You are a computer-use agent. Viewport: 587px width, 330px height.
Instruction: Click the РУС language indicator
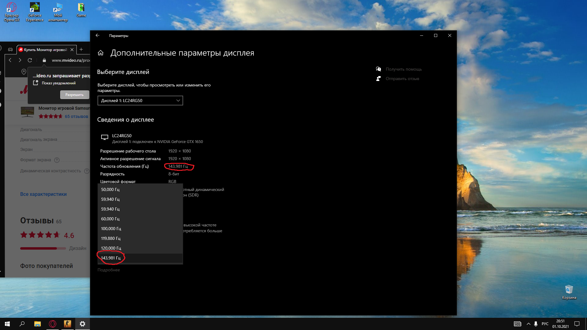click(545, 324)
